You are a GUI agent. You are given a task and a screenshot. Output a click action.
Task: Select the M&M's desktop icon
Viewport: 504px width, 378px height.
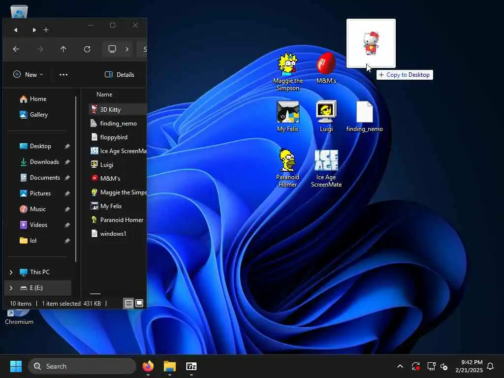326,68
